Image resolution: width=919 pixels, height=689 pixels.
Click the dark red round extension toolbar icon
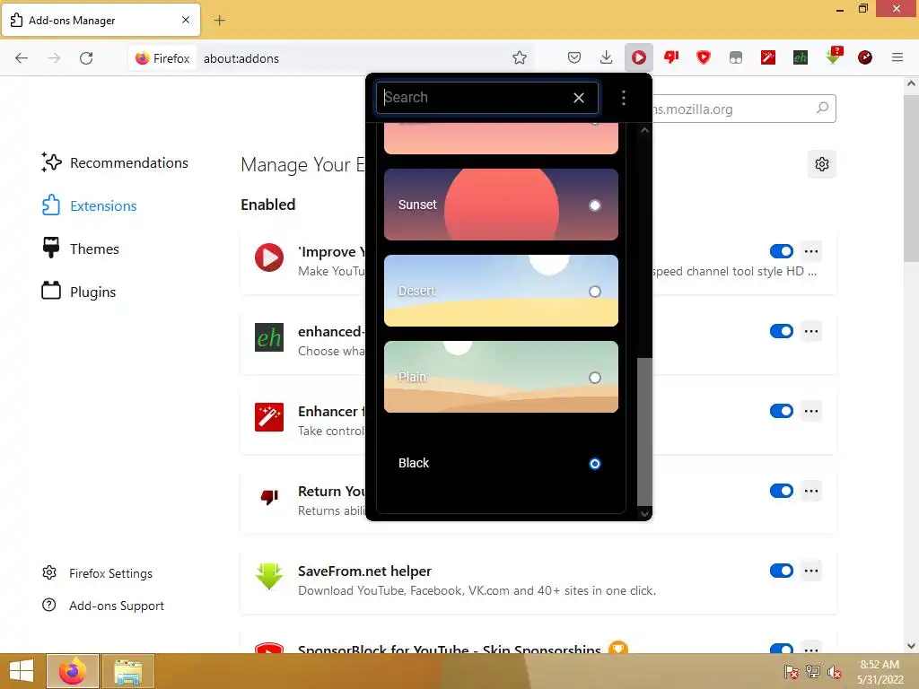pyautogui.click(x=864, y=57)
